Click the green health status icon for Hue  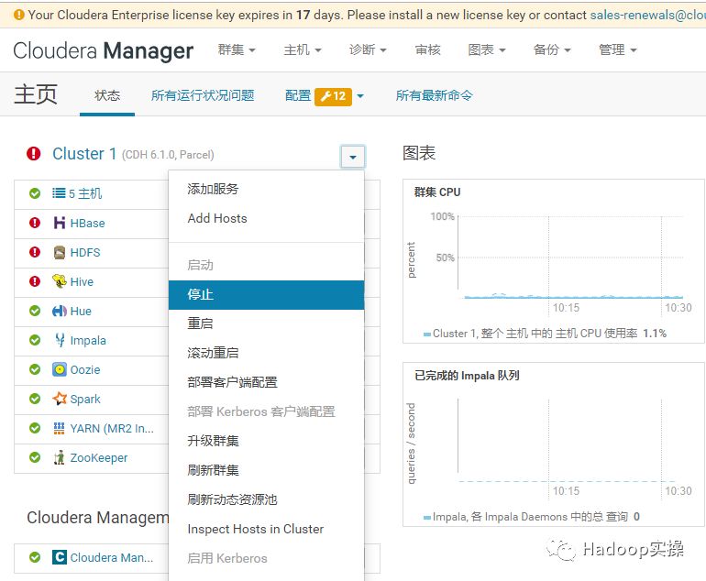point(35,311)
